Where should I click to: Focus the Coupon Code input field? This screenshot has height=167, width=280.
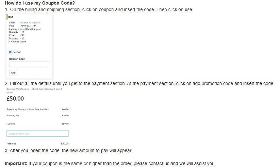[x=29, y=64]
